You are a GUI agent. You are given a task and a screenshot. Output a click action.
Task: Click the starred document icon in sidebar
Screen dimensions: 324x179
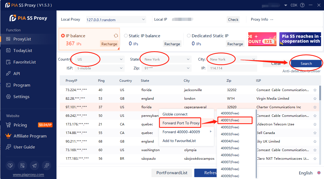point(22,165)
